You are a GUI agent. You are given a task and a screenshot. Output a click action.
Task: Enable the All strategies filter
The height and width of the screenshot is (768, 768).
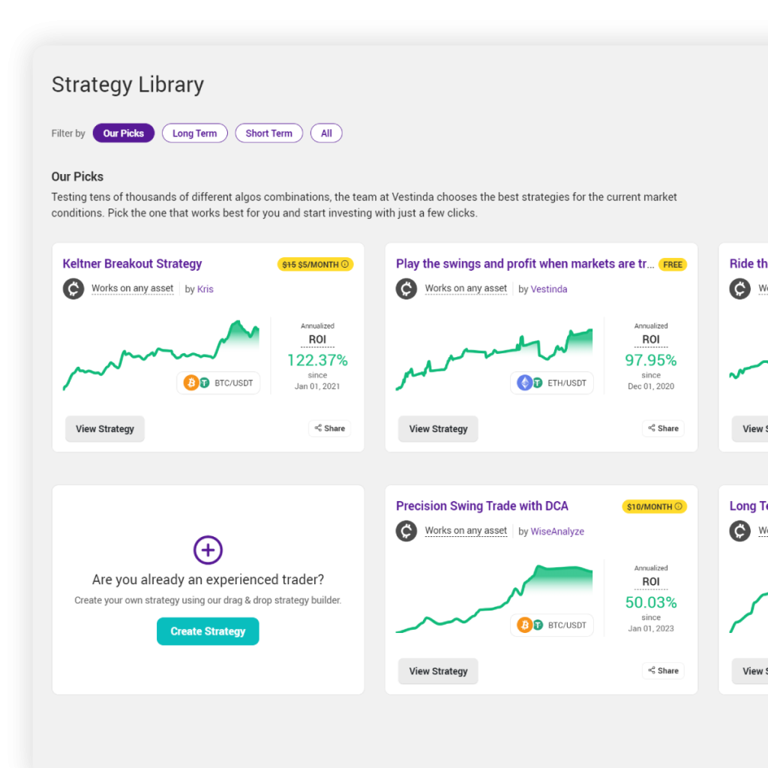326,133
